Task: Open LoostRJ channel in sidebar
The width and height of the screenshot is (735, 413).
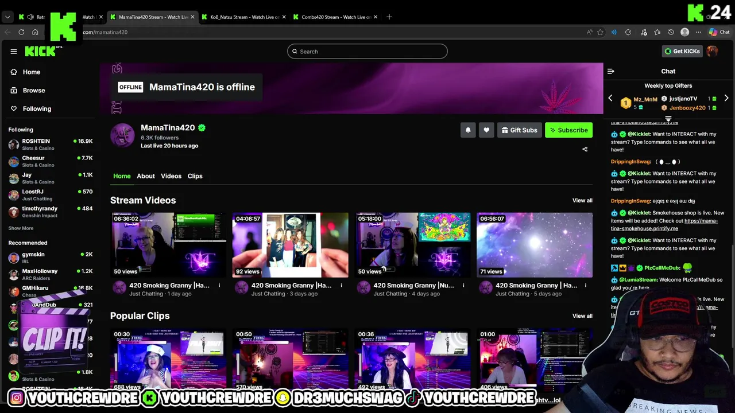Action: point(51,195)
